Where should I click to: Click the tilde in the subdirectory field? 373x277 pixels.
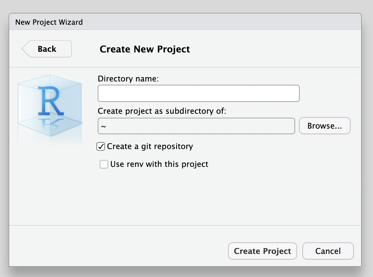pyautogui.click(x=103, y=126)
